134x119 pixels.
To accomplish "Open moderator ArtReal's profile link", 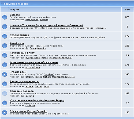I will (29, 86).
